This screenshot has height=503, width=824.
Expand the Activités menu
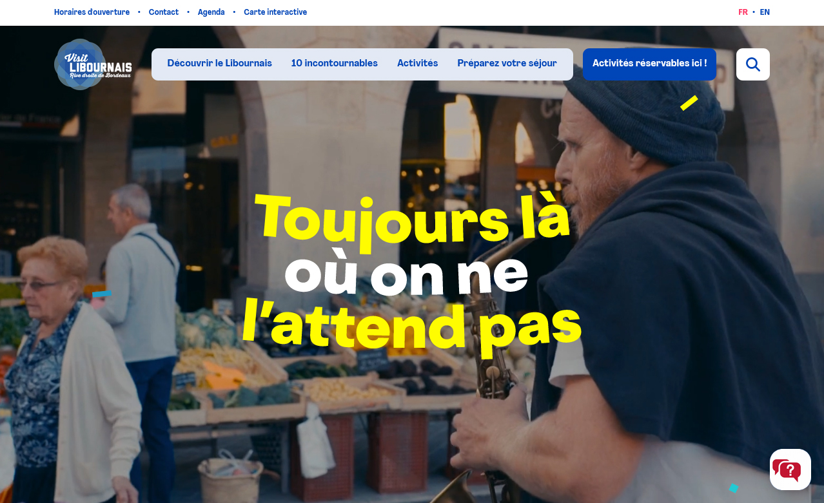418,63
